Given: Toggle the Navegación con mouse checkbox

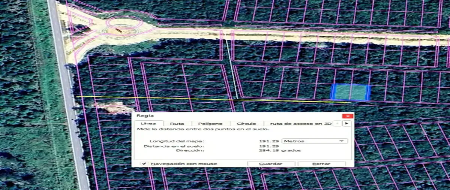Looking at the screenshot, I should click(x=144, y=163).
